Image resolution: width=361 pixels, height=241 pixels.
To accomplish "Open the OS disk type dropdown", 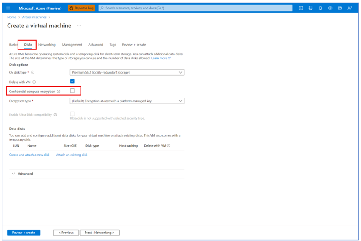I will point(127,72).
